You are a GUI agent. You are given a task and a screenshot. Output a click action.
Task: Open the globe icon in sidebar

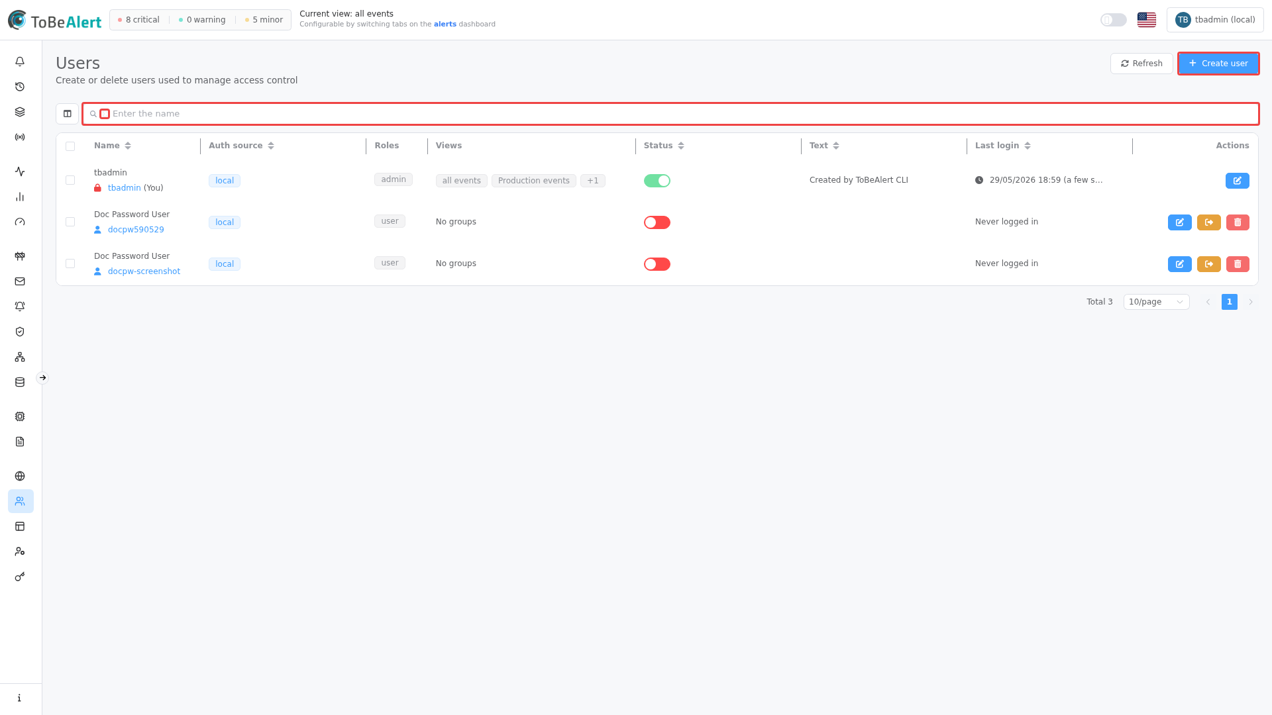click(x=20, y=476)
